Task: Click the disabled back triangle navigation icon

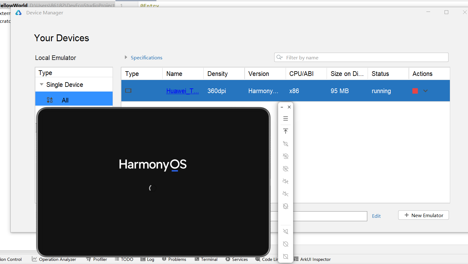Action: coord(286,232)
